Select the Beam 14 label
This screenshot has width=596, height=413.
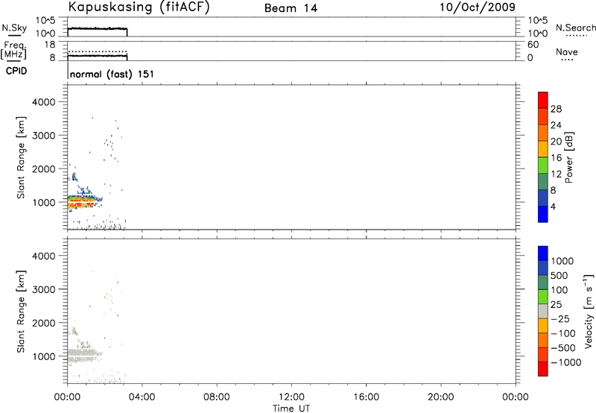pos(291,8)
